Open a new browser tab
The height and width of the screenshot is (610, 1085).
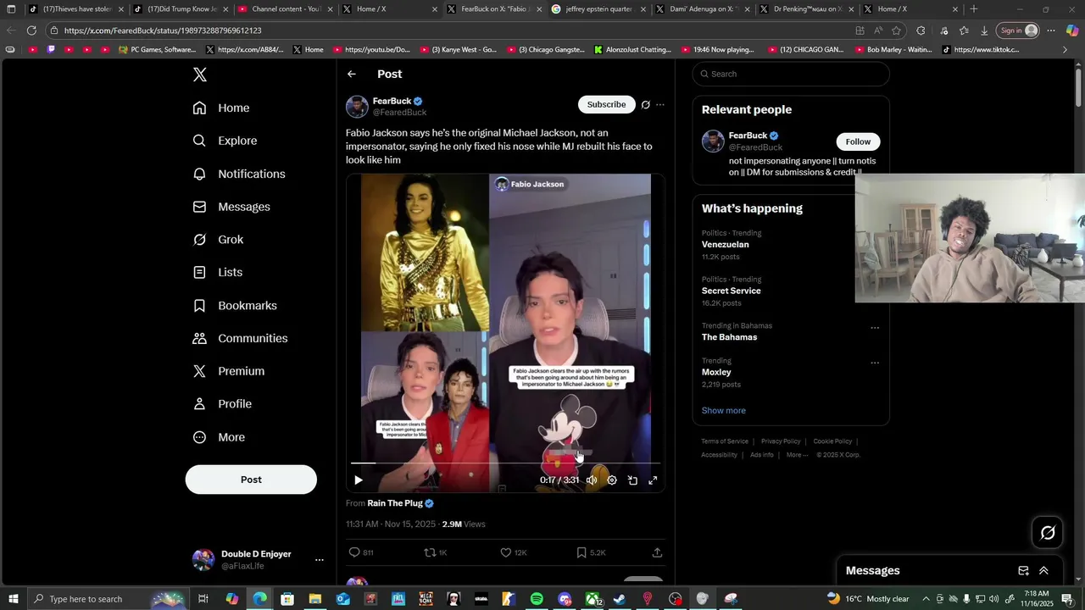[973, 9]
